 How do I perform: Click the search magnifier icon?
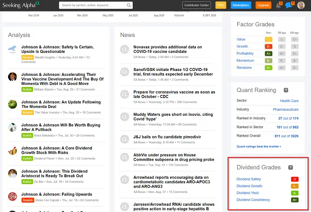coord(128,5)
